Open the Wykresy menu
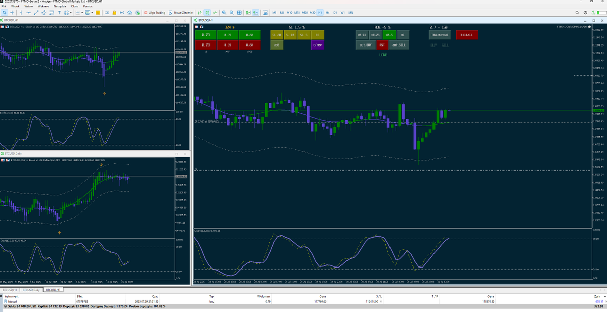607x312 pixels. click(44, 6)
